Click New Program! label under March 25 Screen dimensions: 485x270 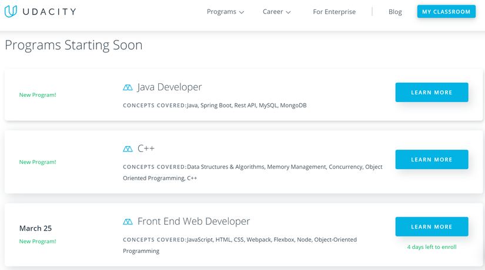[38, 241]
